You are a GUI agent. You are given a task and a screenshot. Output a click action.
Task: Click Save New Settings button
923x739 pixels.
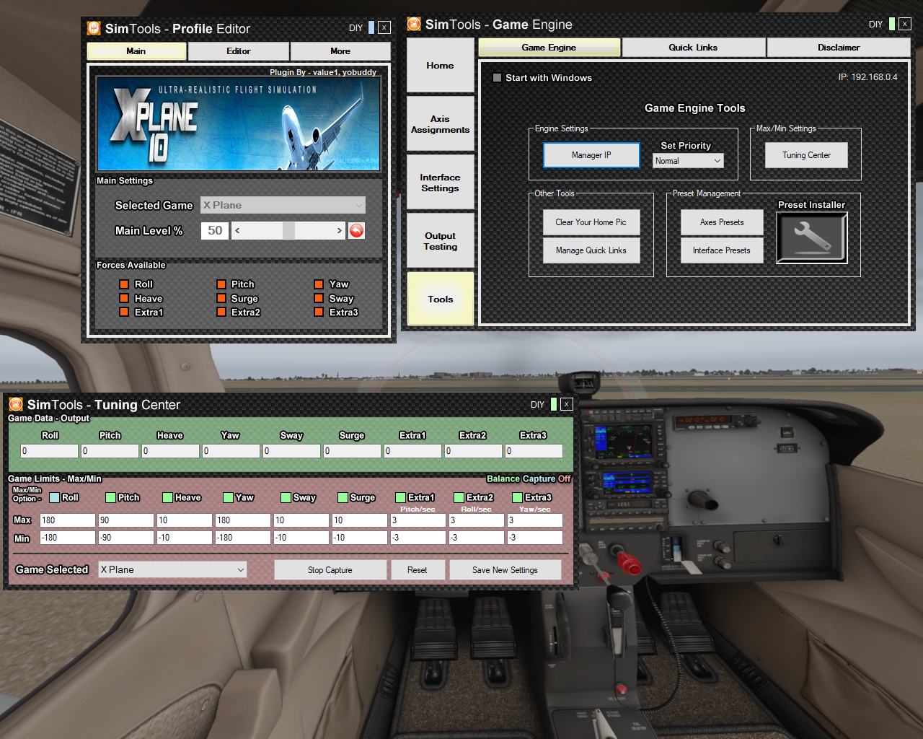pyautogui.click(x=505, y=570)
